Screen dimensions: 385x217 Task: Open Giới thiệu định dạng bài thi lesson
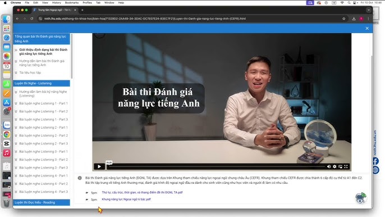coord(43,51)
